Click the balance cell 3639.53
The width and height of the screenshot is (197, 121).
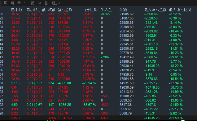click(x=126, y=100)
